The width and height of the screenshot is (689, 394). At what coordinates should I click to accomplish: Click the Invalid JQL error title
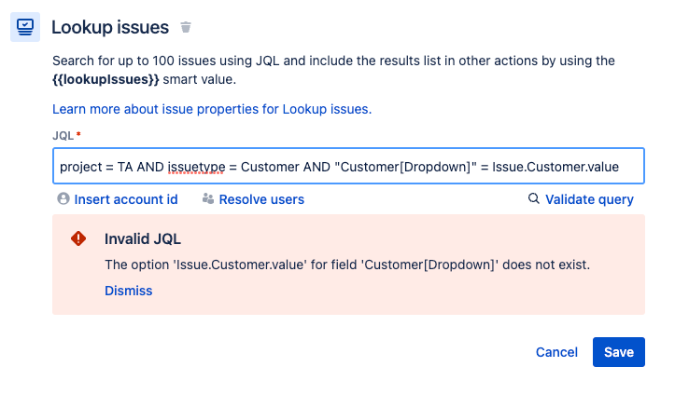(143, 238)
